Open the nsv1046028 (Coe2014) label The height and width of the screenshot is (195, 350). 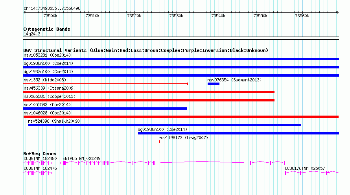pyautogui.click(x=47, y=113)
